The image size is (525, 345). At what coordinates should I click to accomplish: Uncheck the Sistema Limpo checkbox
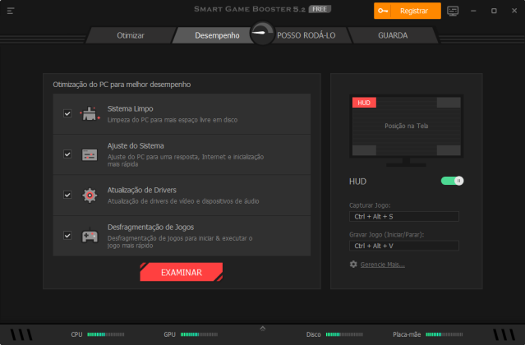67,113
